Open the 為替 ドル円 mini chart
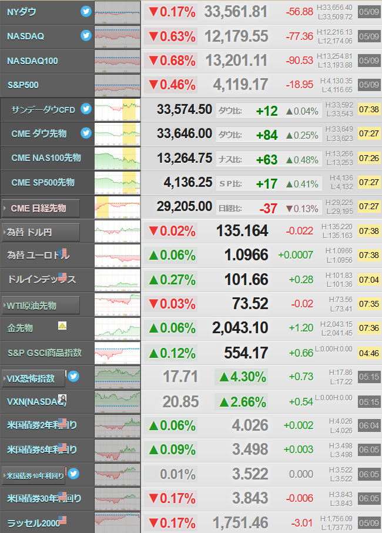382x533 pixels. [118, 231]
